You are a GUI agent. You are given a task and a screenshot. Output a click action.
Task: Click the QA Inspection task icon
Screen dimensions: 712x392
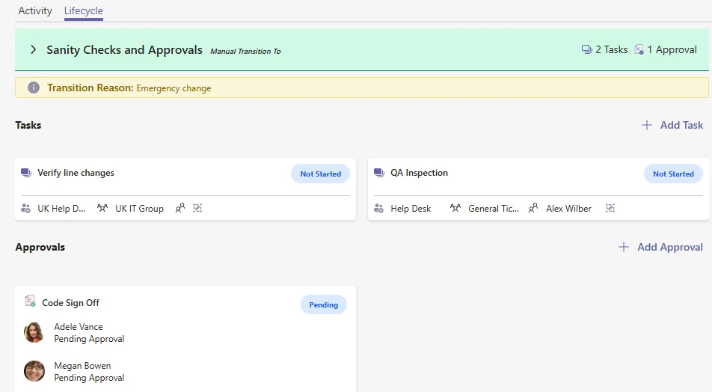point(379,173)
